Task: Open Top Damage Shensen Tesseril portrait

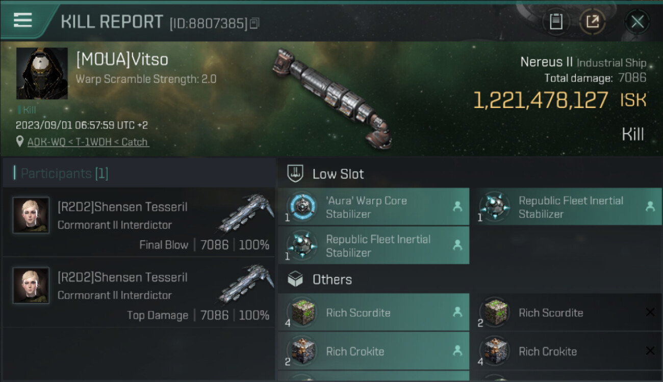Action: 31,286
